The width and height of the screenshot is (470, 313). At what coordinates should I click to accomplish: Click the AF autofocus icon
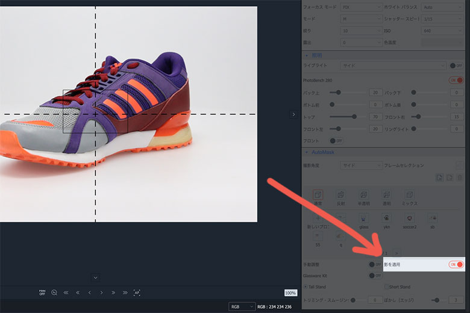137,293
